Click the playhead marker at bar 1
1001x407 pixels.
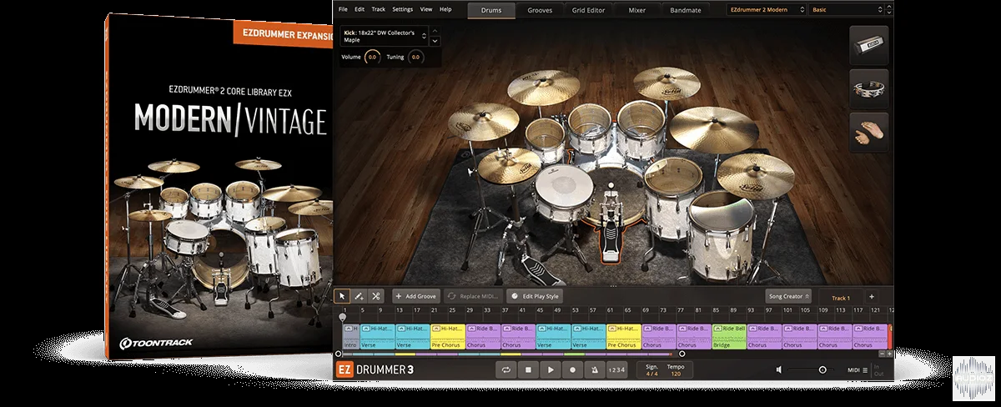342,317
